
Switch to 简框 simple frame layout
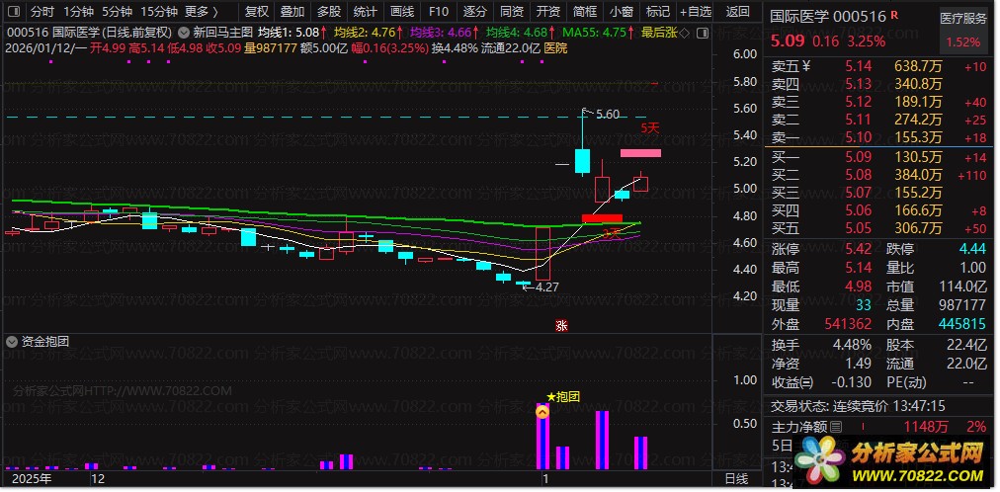[x=585, y=12]
